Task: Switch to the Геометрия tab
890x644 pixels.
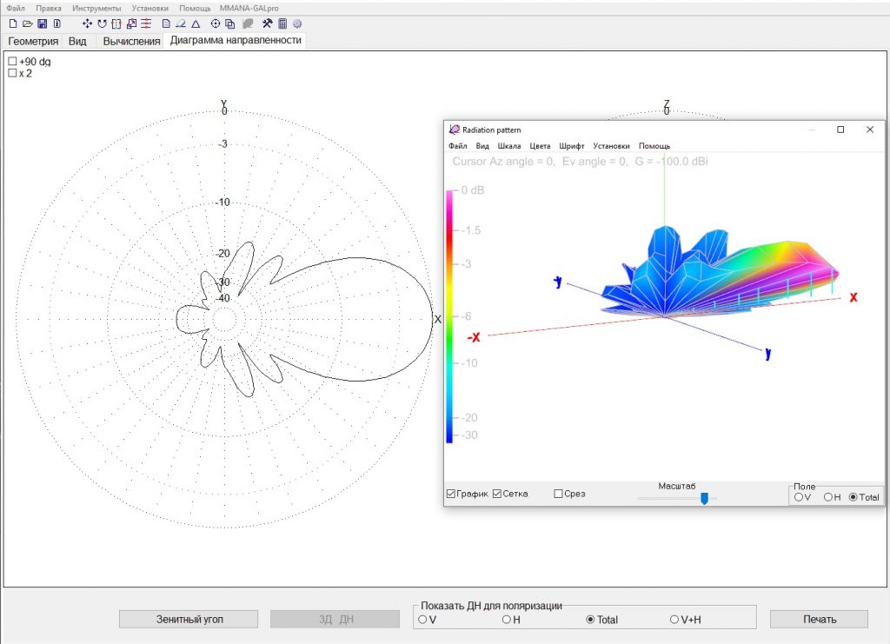Action: coord(33,41)
